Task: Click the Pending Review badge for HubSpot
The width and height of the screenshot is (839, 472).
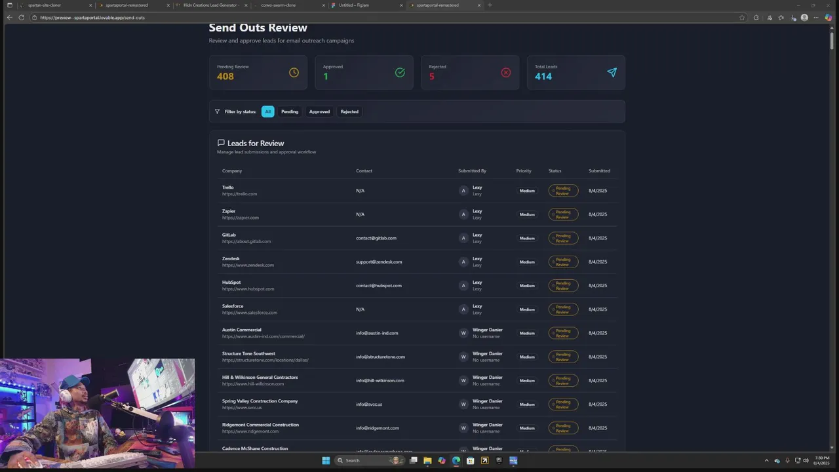Action: coord(563,286)
